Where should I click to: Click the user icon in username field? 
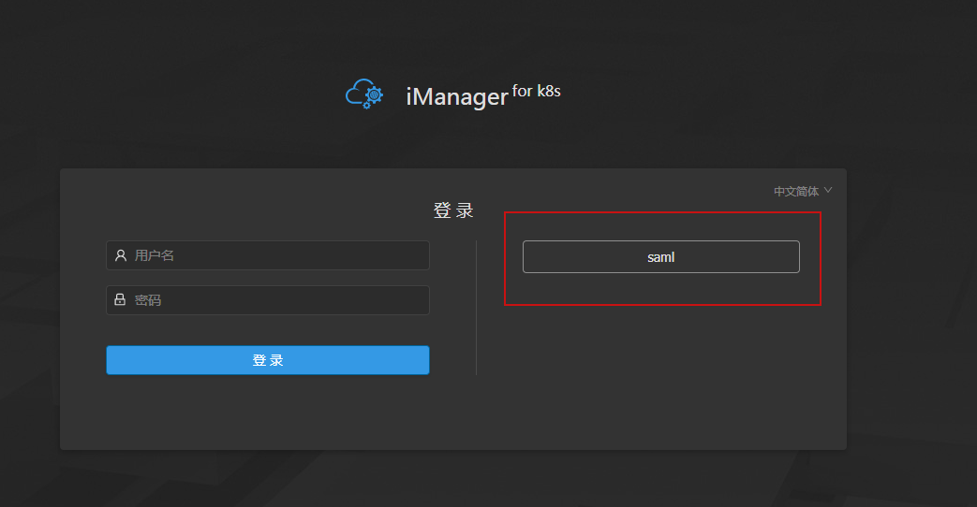121,255
